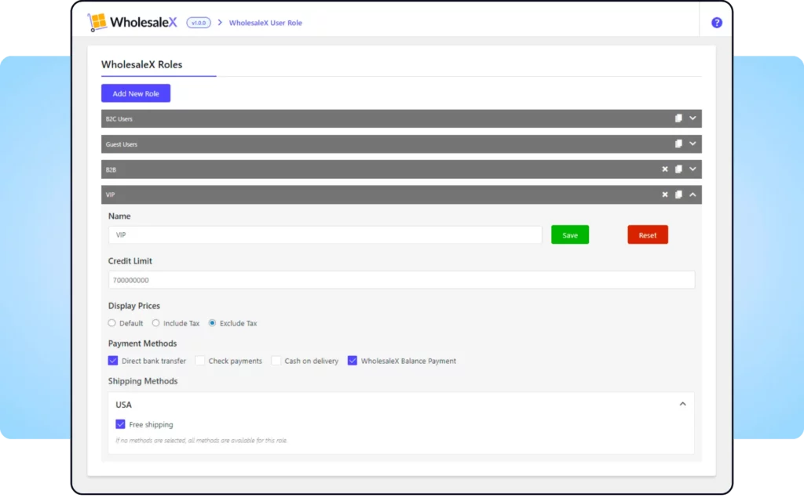The width and height of the screenshot is (804, 498).
Task: Click the WholesaleX cart logo
Action: 97,22
